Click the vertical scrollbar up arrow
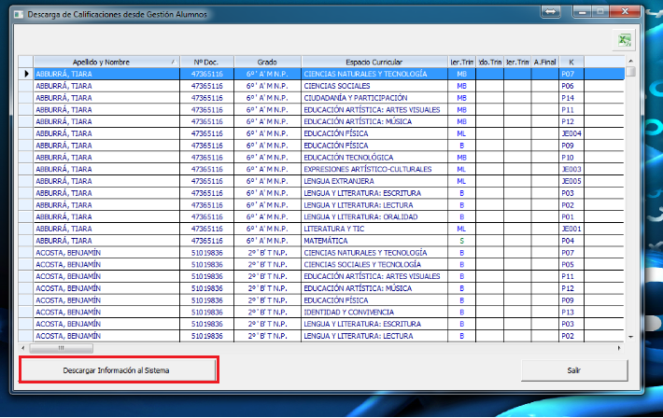The image size is (663, 418). (x=631, y=62)
